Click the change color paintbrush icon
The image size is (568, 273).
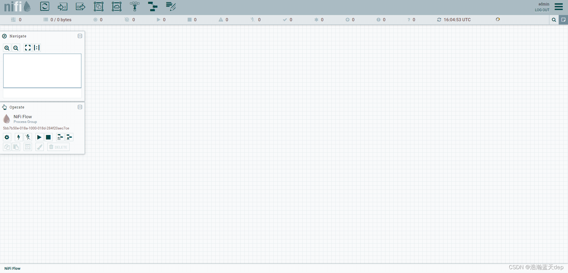(40, 147)
